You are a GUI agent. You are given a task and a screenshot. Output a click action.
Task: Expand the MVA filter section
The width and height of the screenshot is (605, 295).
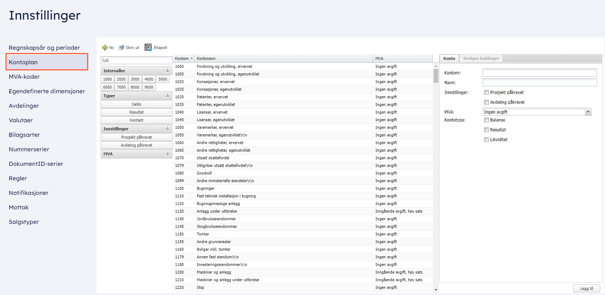(x=167, y=154)
